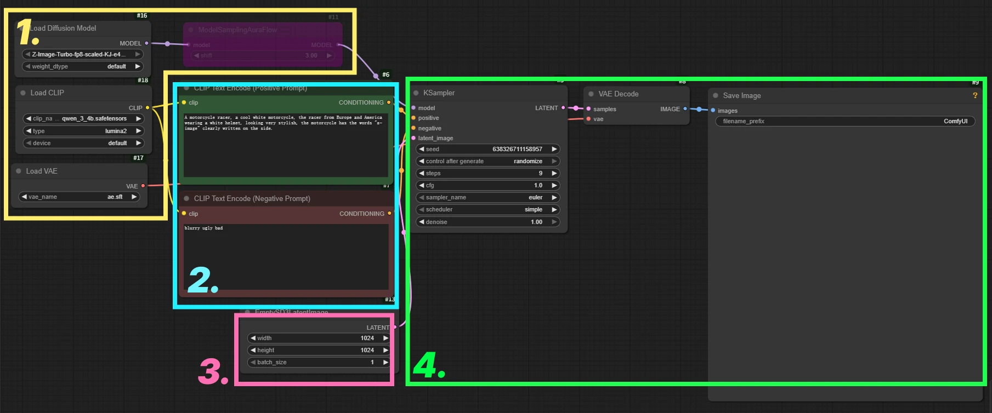Screen dimensions: 992x413
Task: Change control after generate randomize option
Action: click(488, 162)
